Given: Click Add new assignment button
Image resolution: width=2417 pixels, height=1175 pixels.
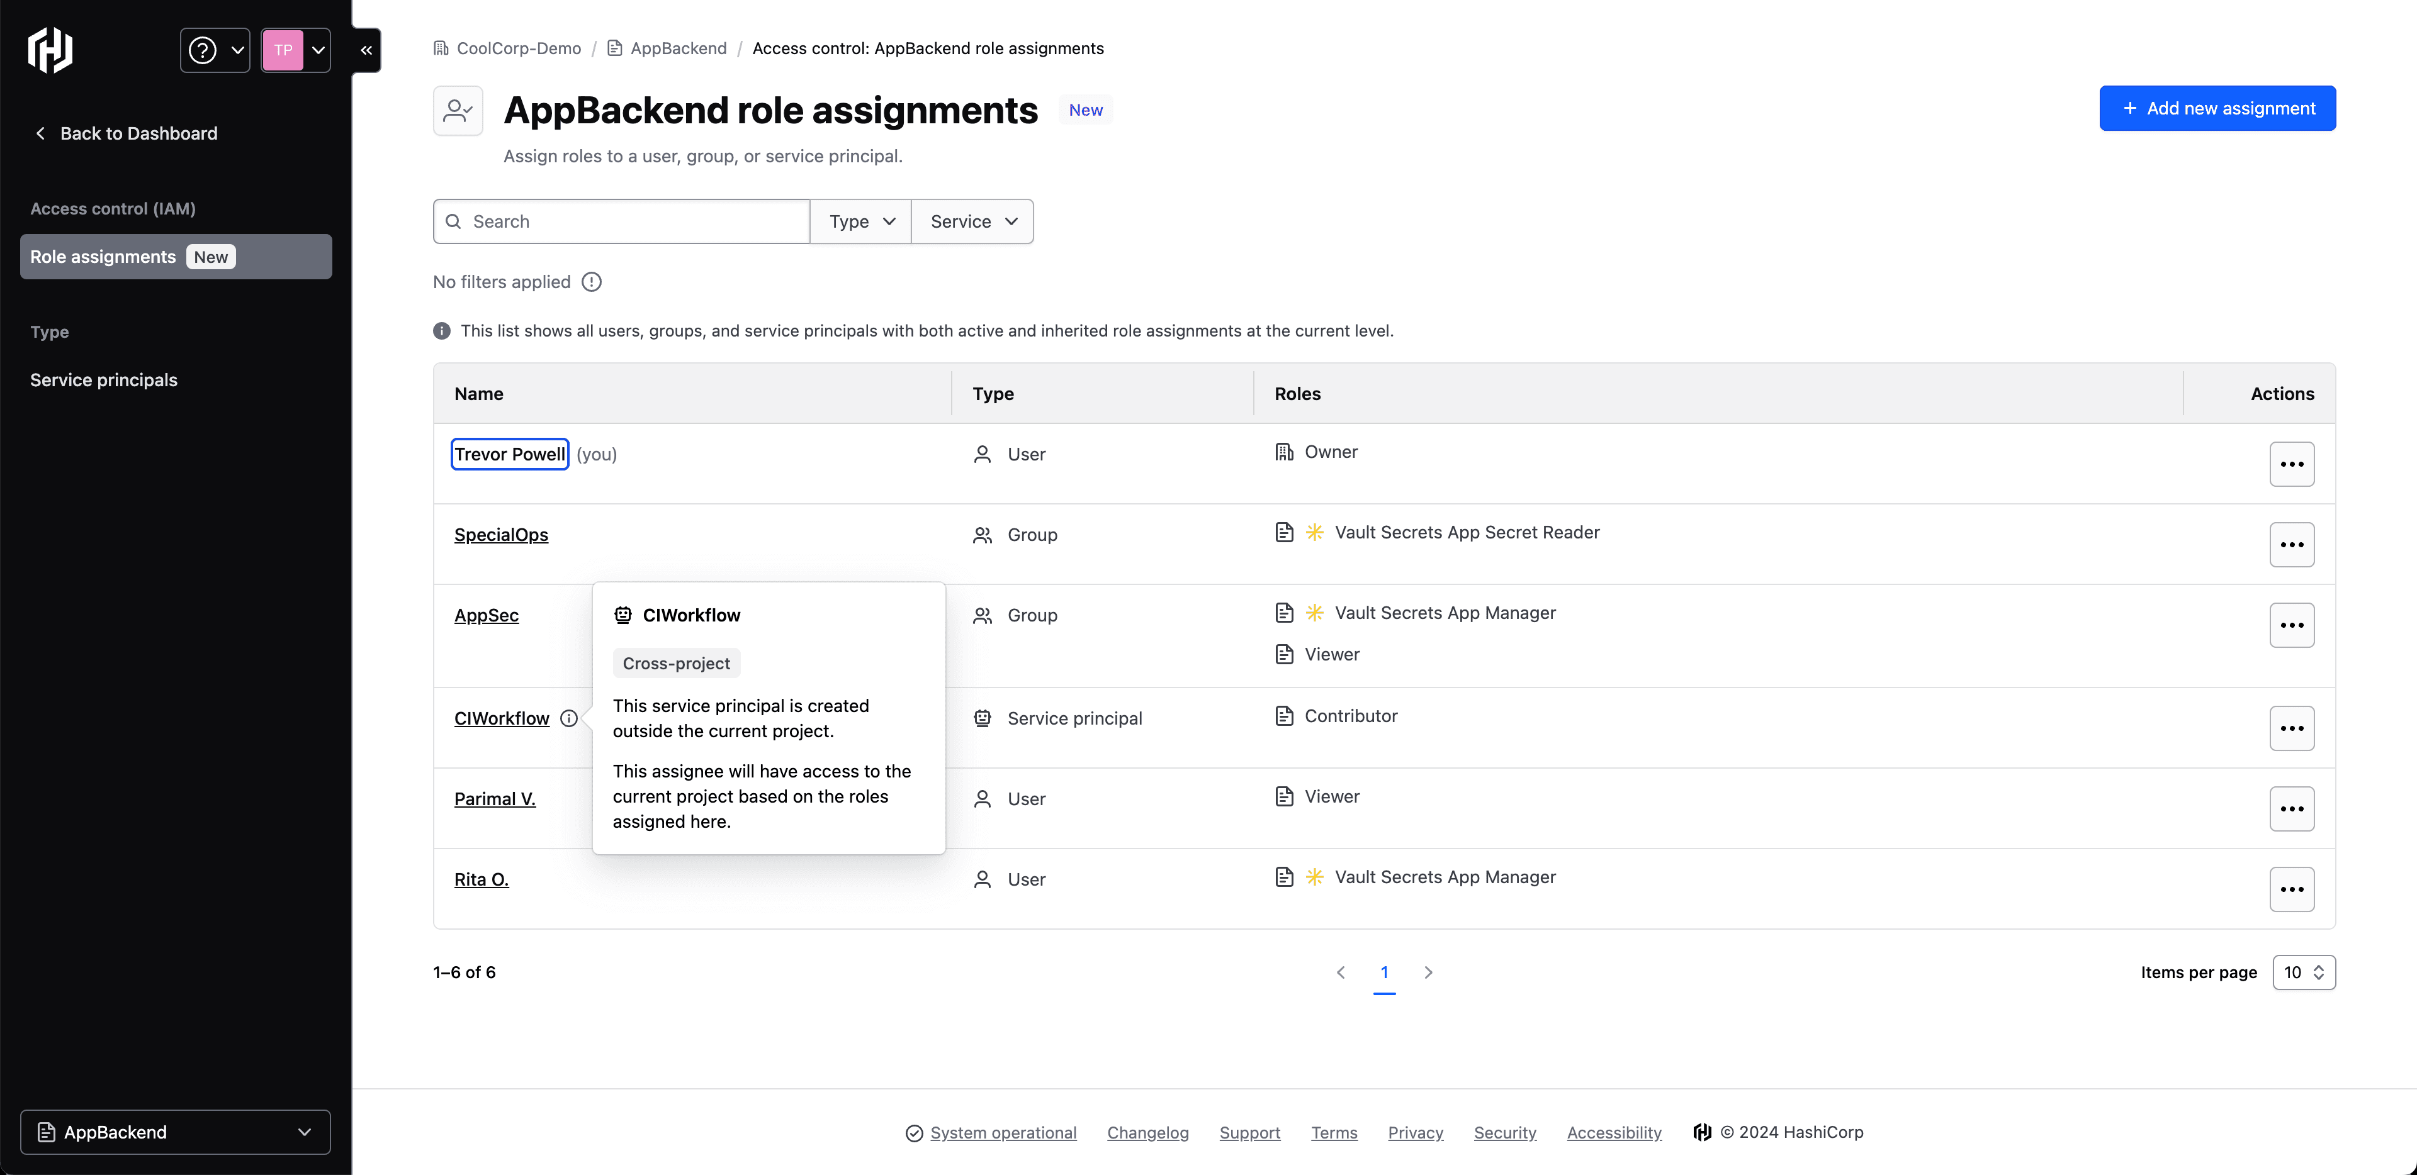Looking at the screenshot, I should tap(2217, 109).
